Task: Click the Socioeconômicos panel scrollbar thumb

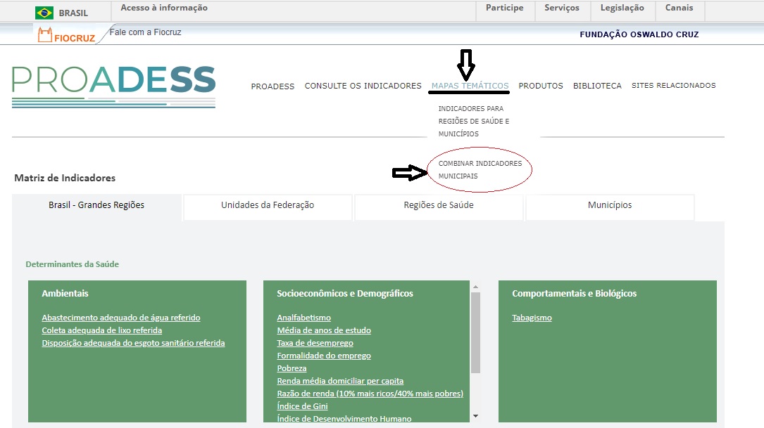Action: [x=475, y=332]
